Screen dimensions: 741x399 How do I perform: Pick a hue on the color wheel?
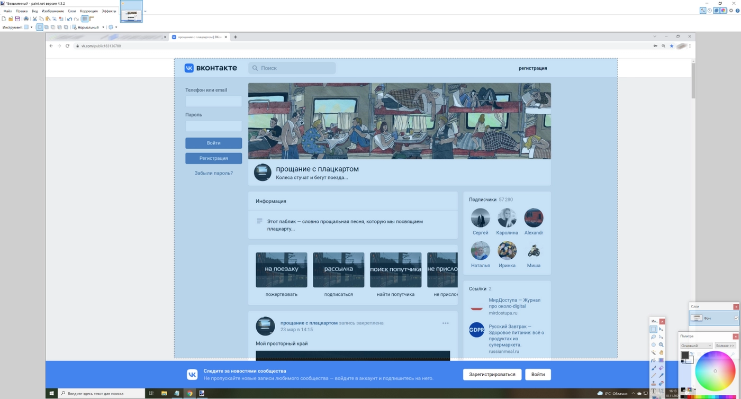point(716,371)
